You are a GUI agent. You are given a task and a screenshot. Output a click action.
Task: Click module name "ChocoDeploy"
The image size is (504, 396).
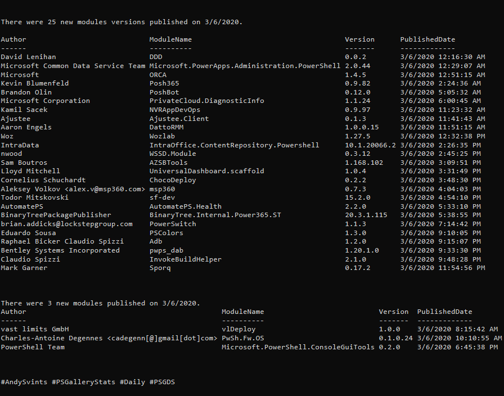point(173,181)
